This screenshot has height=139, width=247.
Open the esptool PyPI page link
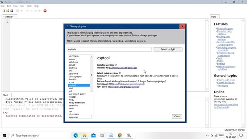[x=123, y=86]
